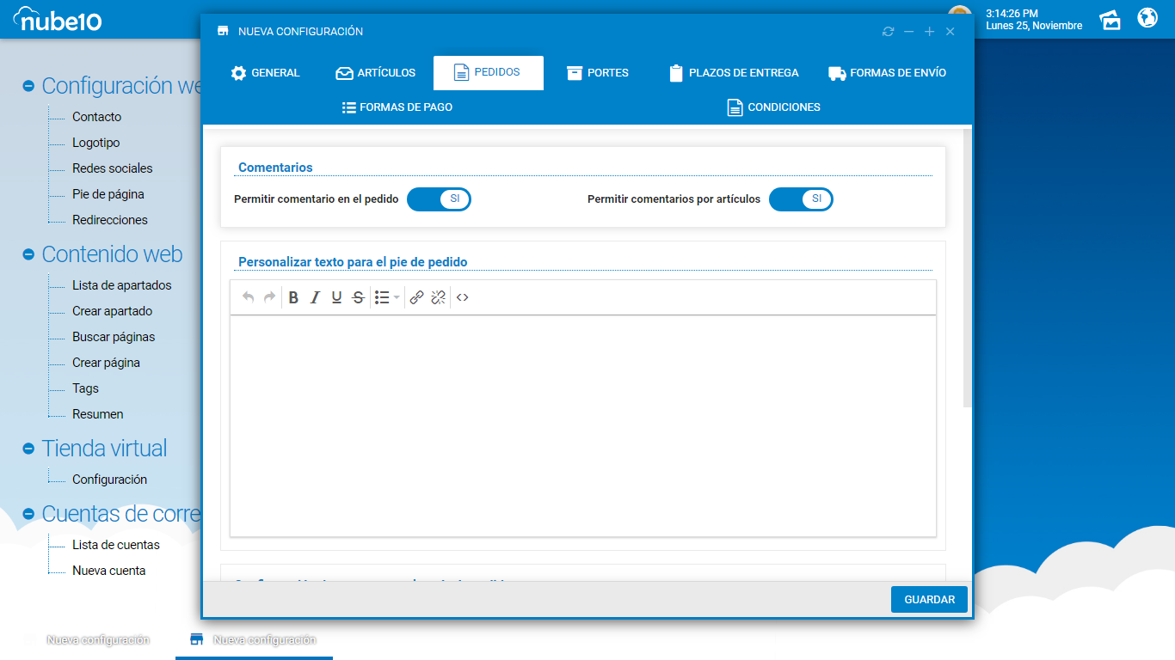Image resolution: width=1175 pixels, height=660 pixels.
Task: Open the Formas de pago tab
Action: (397, 107)
